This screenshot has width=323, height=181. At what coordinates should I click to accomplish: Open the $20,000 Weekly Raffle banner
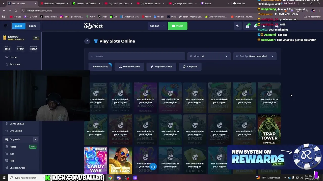pyautogui.click(x=21, y=38)
